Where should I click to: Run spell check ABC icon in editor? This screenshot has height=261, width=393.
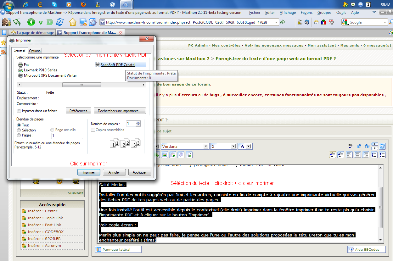(351, 146)
